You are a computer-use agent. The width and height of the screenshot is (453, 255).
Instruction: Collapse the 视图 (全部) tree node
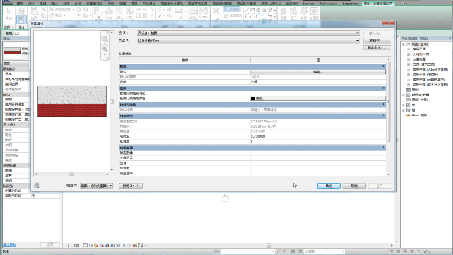point(403,44)
